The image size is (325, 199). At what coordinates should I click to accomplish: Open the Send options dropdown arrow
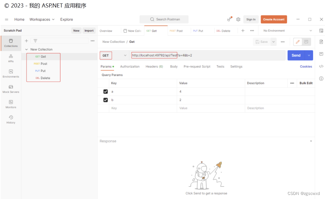pyautogui.click(x=309, y=55)
